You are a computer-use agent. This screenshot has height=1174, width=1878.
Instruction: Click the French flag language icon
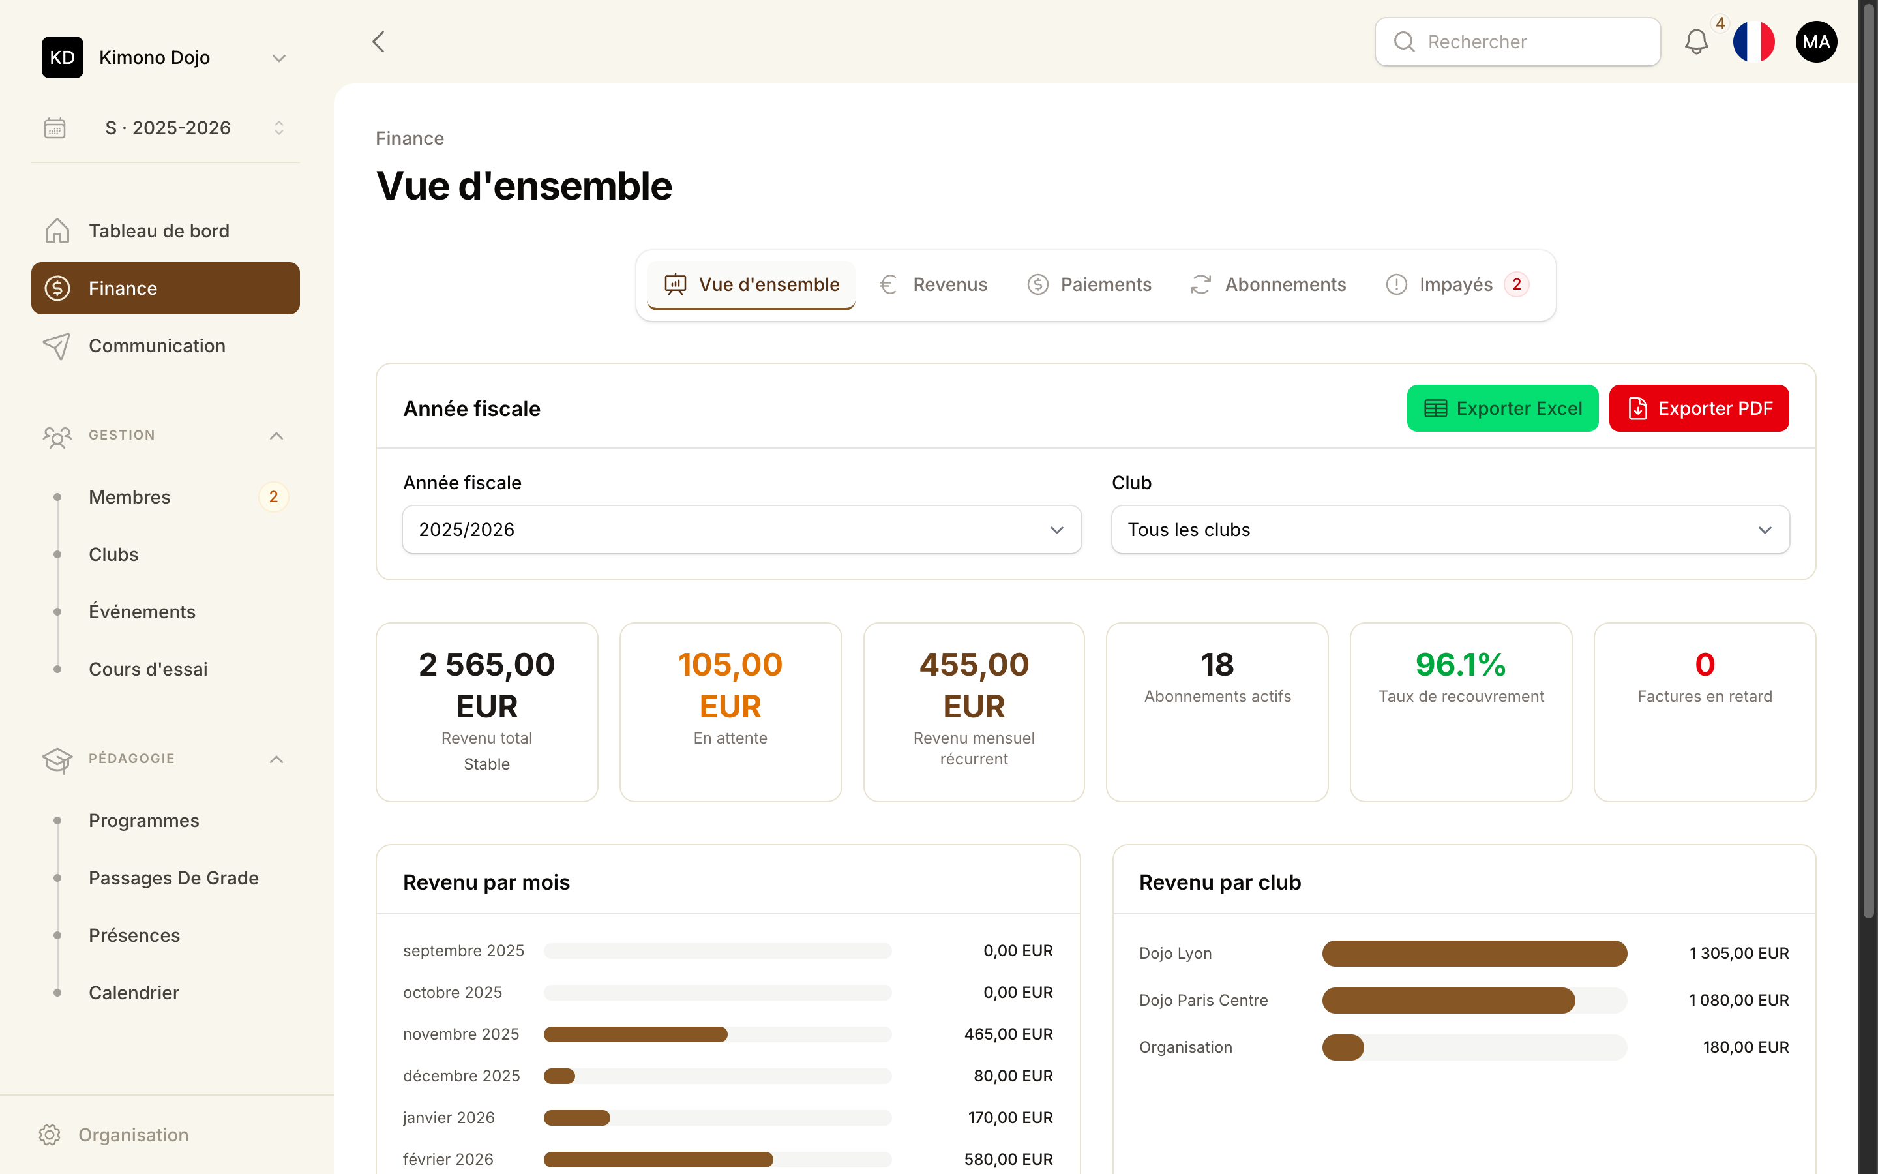pos(1755,42)
